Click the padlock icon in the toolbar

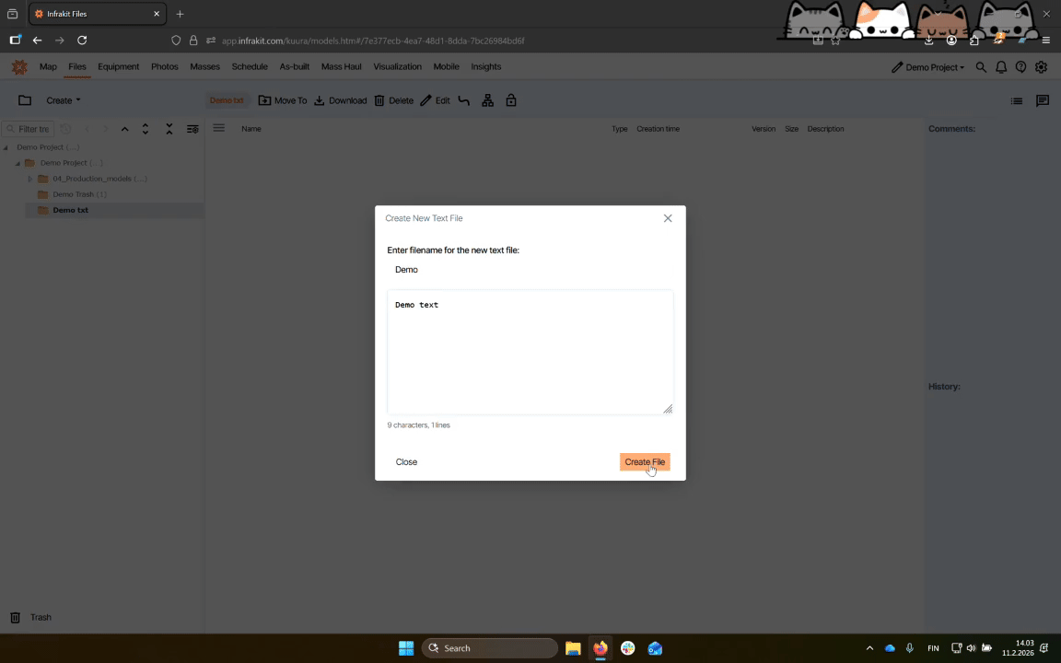(511, 100)
